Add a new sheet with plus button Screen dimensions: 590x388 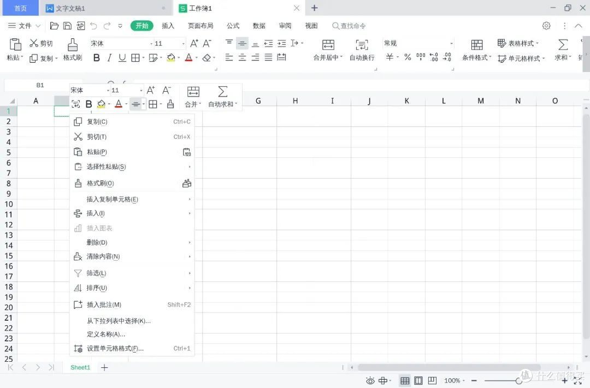pos(104,367)
